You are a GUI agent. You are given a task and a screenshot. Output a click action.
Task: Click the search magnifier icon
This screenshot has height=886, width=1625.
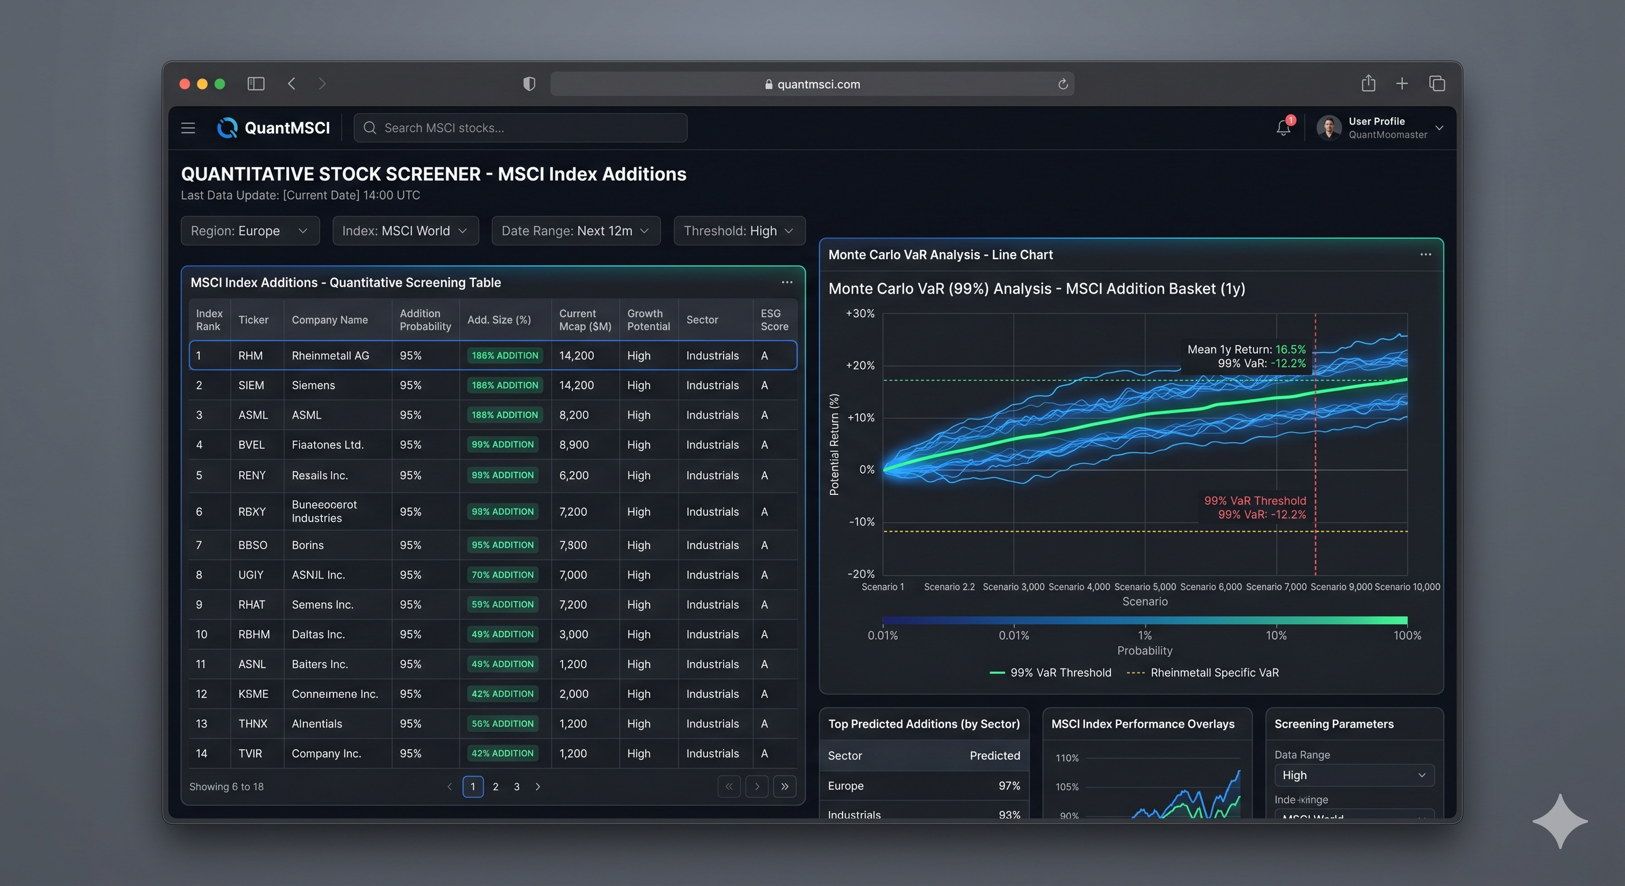coord(371,127)
